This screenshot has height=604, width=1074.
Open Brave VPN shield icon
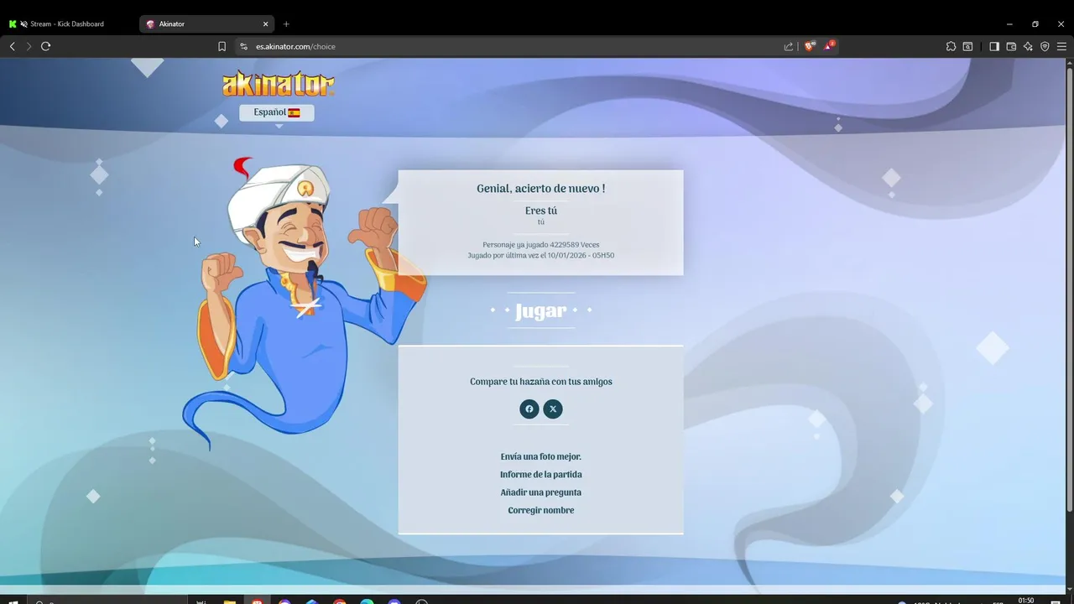pyautogui.click(x=1045, y=46)
